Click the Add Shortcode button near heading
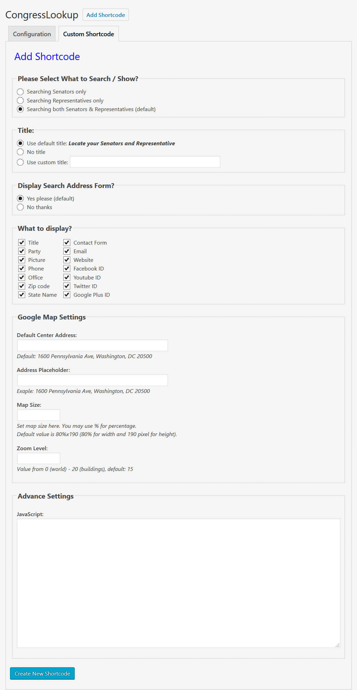Screen dimensions: 357x690 point(106,15)
